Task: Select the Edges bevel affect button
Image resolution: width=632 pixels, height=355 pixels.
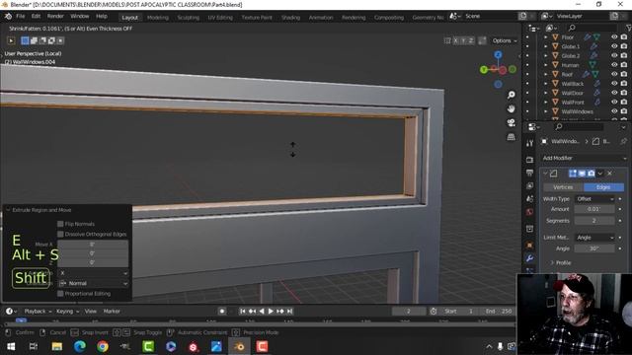Action: (603, 187)
